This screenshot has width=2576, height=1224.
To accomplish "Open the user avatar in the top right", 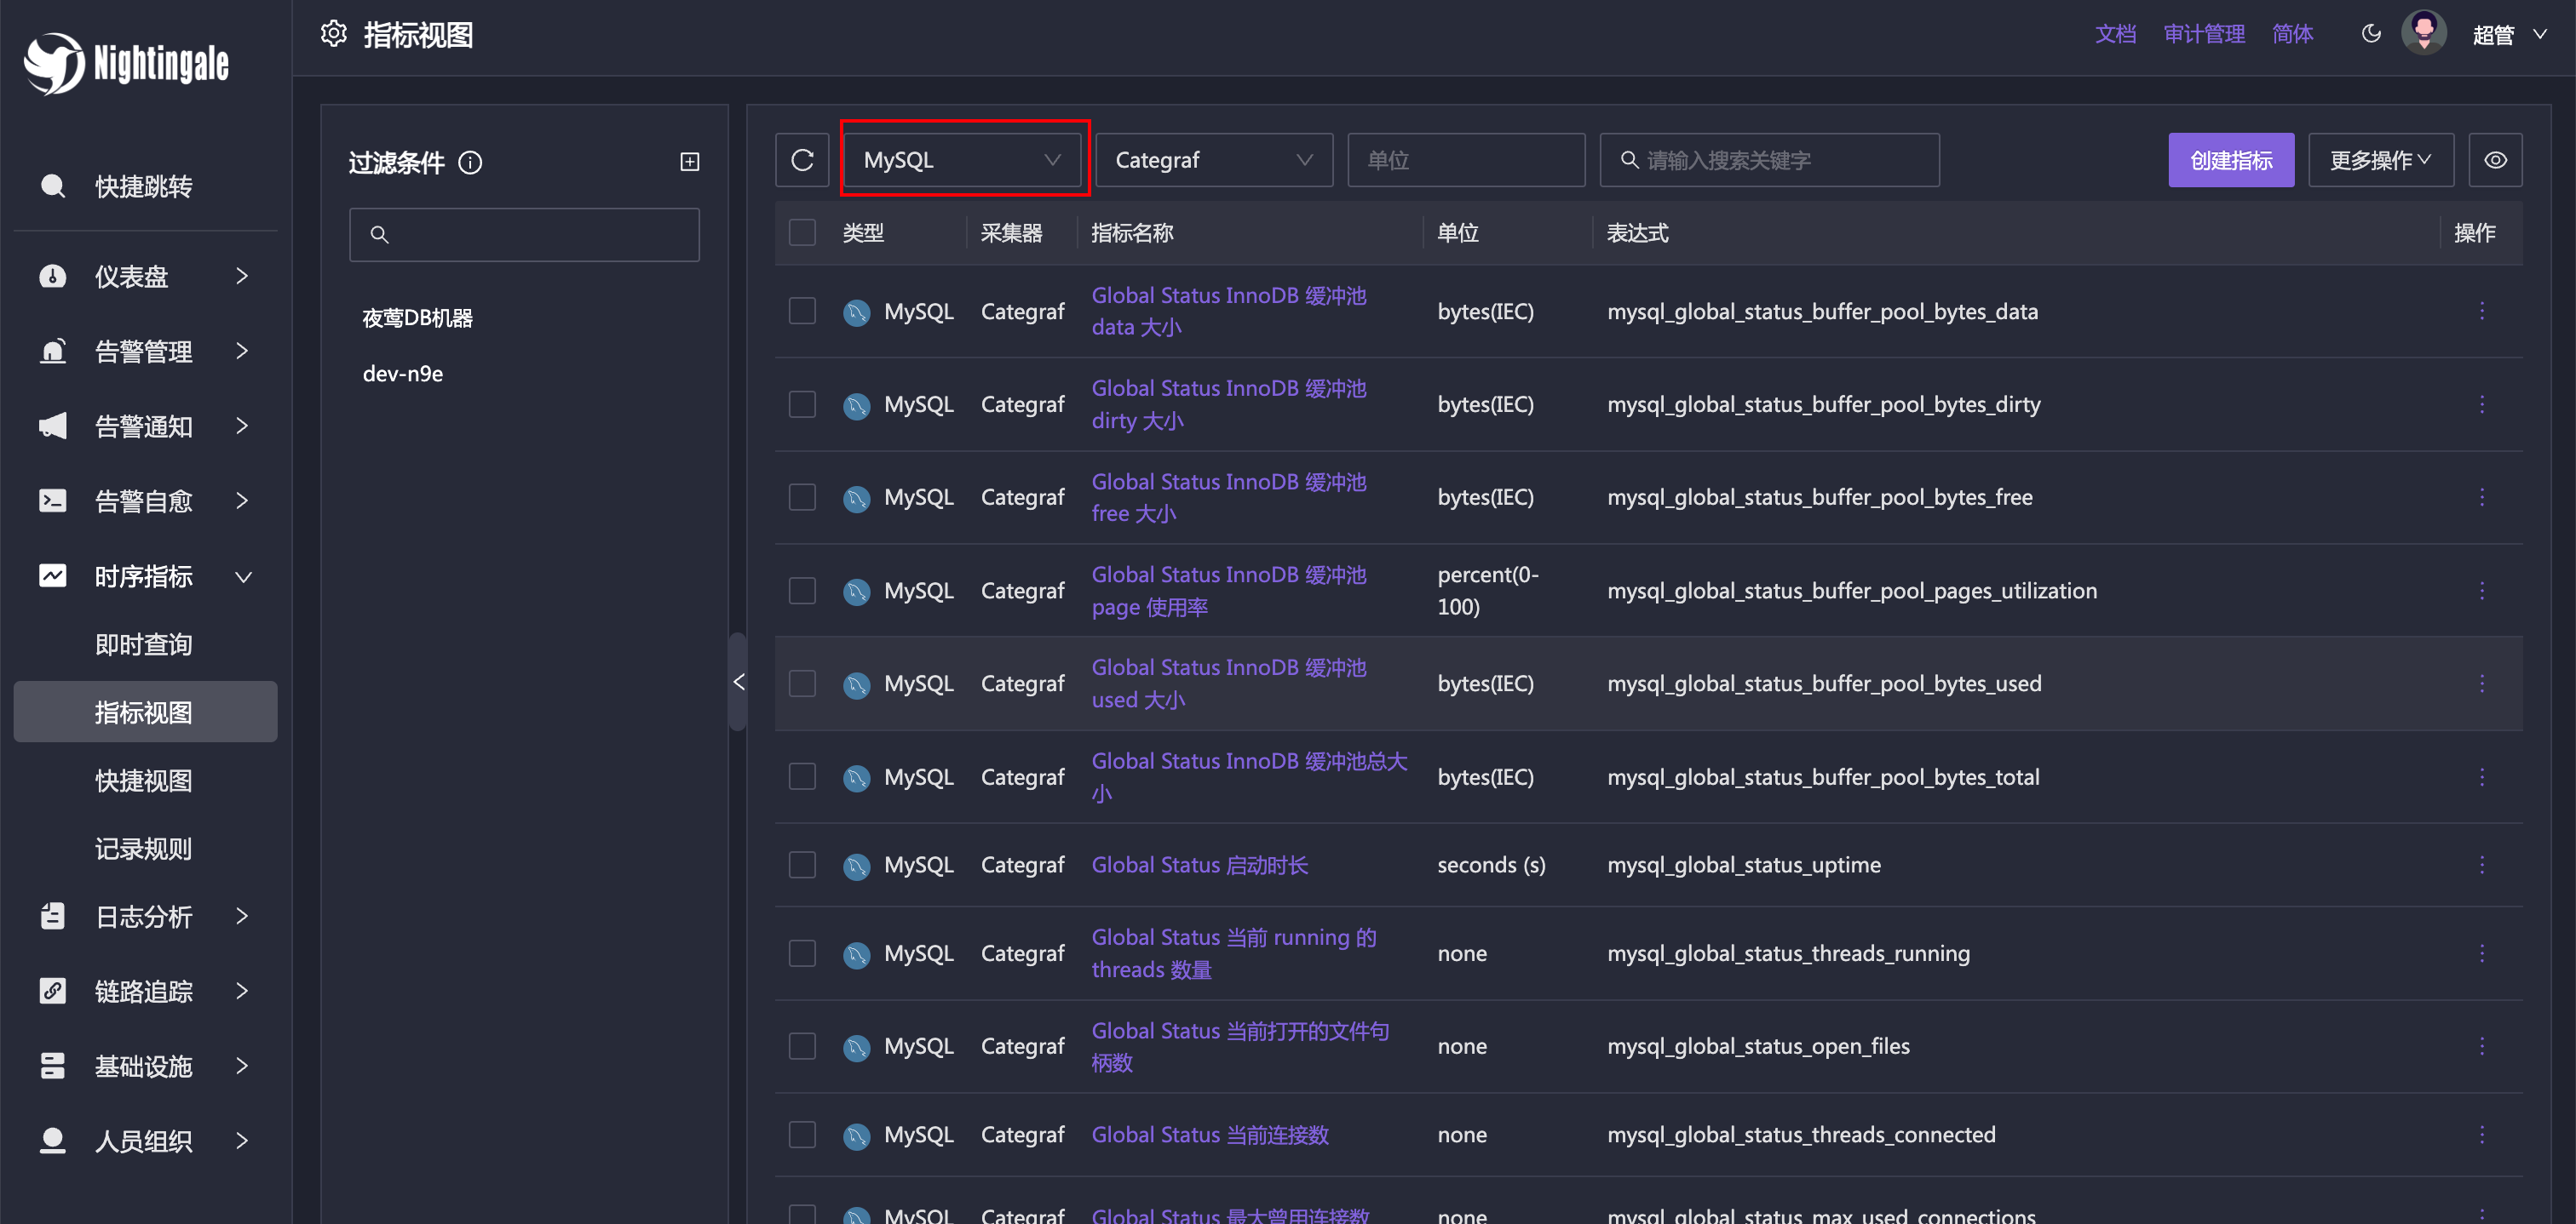I will (2424, 32).
